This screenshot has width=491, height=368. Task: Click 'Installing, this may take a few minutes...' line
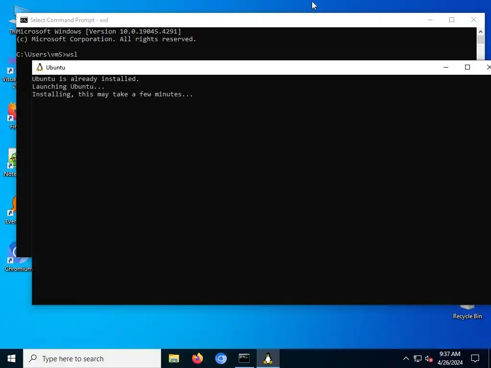pyautogui.click(x=112, y=94)
